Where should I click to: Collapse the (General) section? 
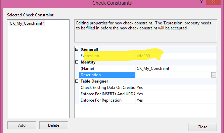(x=77, y=49)
